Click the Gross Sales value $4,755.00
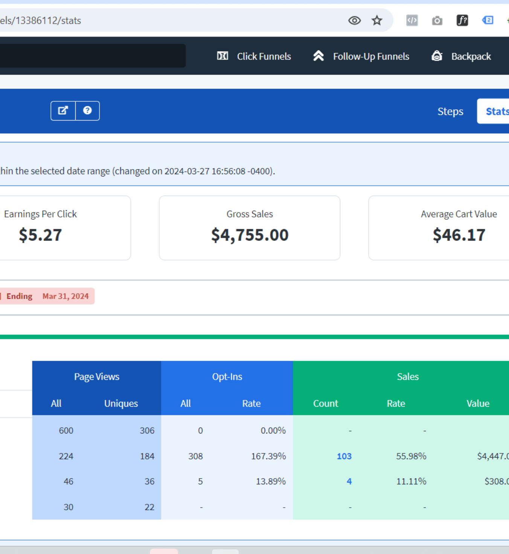Viewport: 509px width, 554px height. [x=250, y=235]
